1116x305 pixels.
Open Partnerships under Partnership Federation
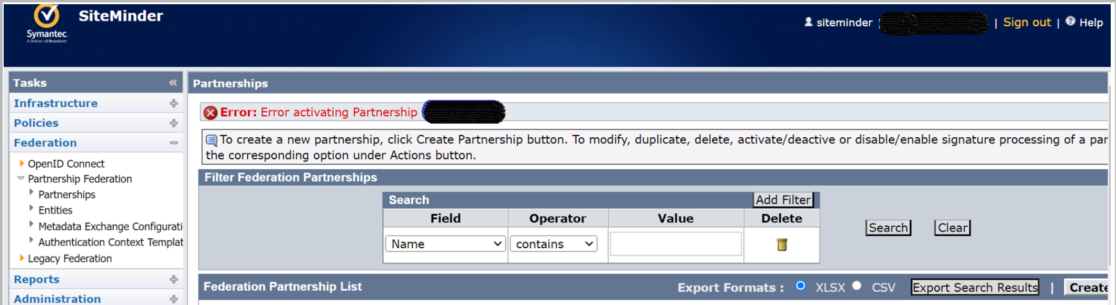coord(67,195)
